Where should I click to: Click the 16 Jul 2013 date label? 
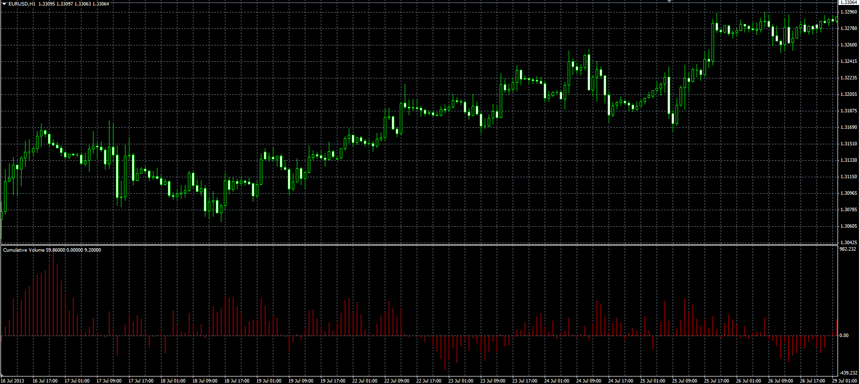(12, 381)
